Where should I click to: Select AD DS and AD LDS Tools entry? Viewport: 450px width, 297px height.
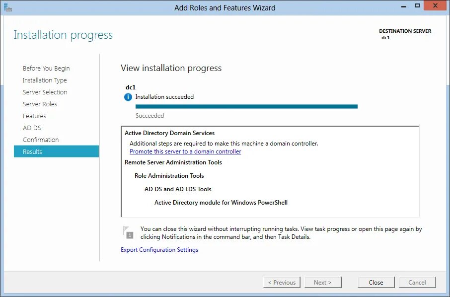point(178,189)
